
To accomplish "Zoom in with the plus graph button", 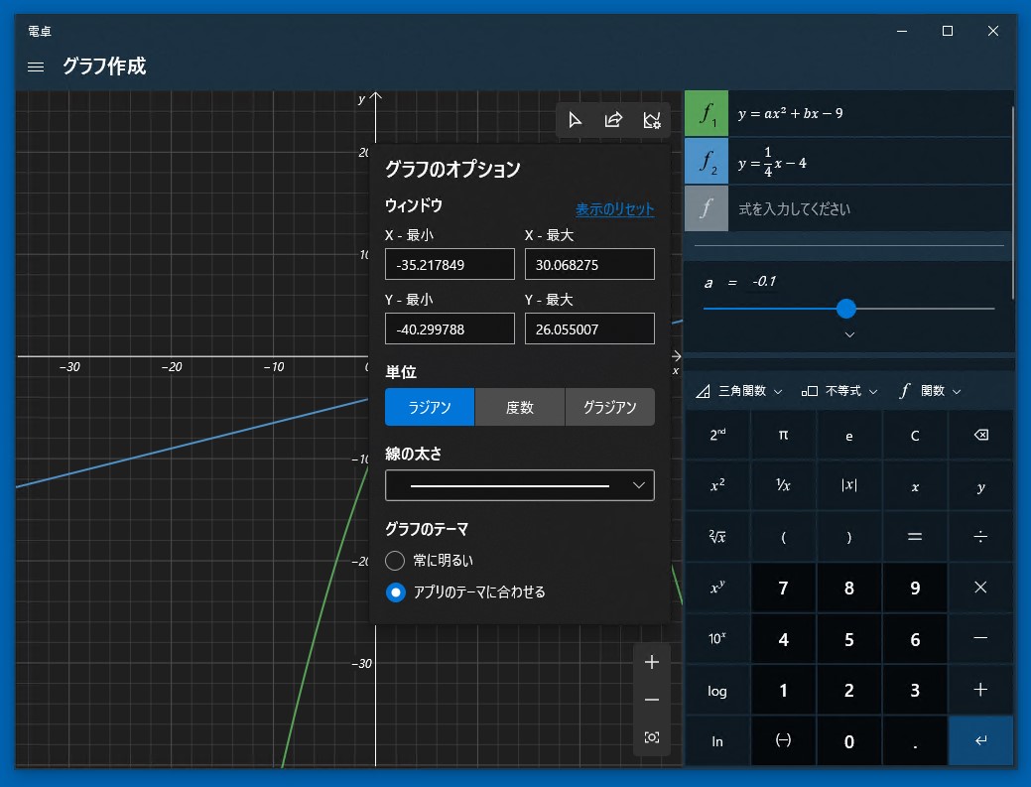I will (x=652, y=662).
